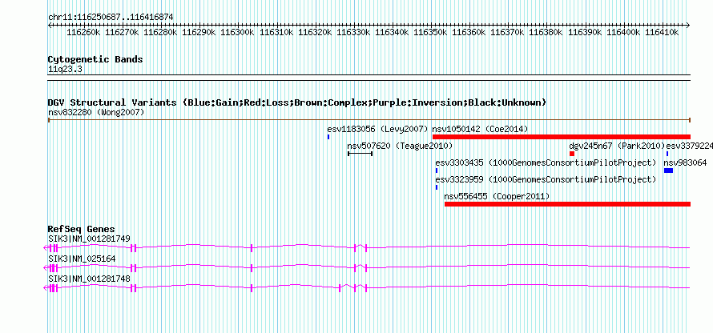Click the 116320k ruler tick label
The width and height of the screenshot is (713, 333).
coord(315,32)
